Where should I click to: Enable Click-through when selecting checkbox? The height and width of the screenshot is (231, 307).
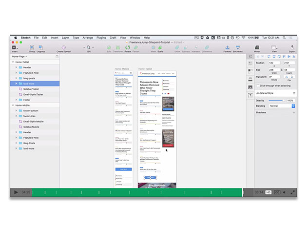(258, 86)
